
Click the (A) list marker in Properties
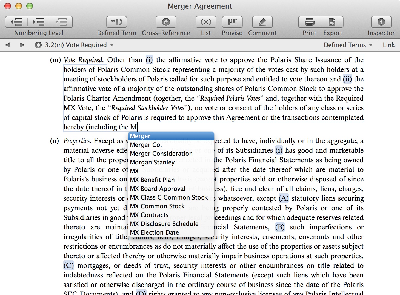pyautogui.click(x=284, y=198)
